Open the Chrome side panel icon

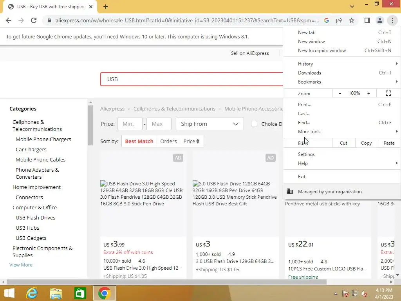point(367,20)
